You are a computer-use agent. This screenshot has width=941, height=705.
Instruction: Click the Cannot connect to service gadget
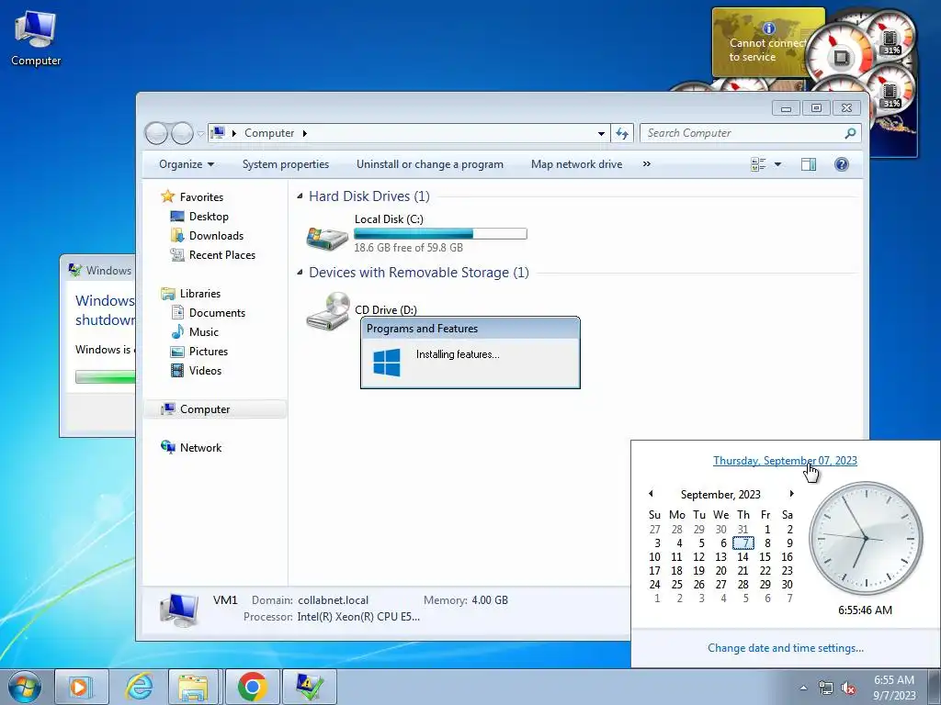[x=759, y=42]
